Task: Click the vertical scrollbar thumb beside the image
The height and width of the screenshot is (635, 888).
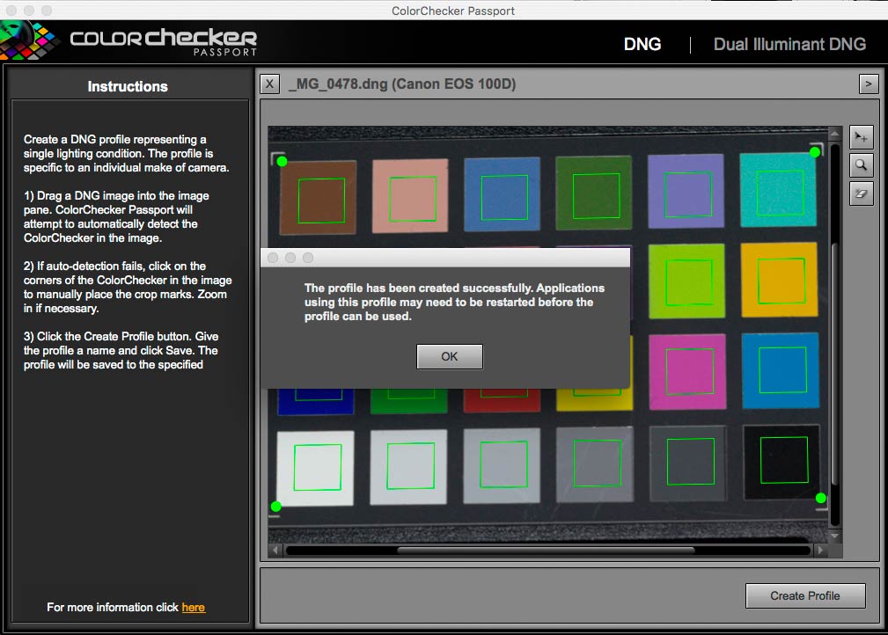Action: (x=835, y=363)
